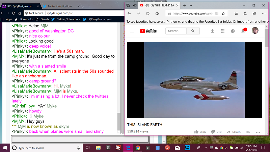Close the IRC - SyfyDesigns.com Chrome tab
Viewport: 270px width, 152px height.
pos(38,6)
